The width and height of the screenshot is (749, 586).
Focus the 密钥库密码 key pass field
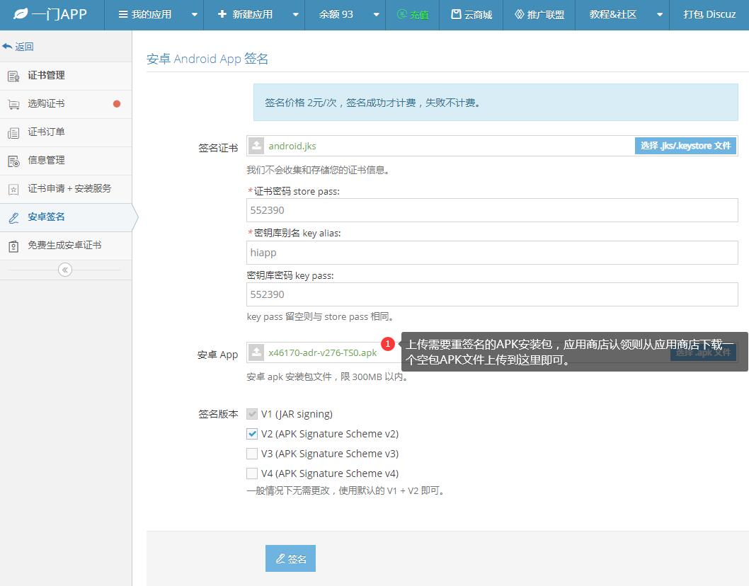pos(492,294)
